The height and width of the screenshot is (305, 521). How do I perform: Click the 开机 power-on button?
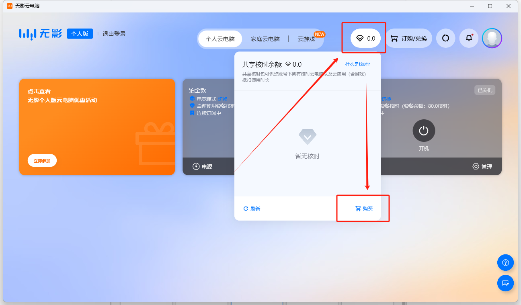(x=424, y=131)
